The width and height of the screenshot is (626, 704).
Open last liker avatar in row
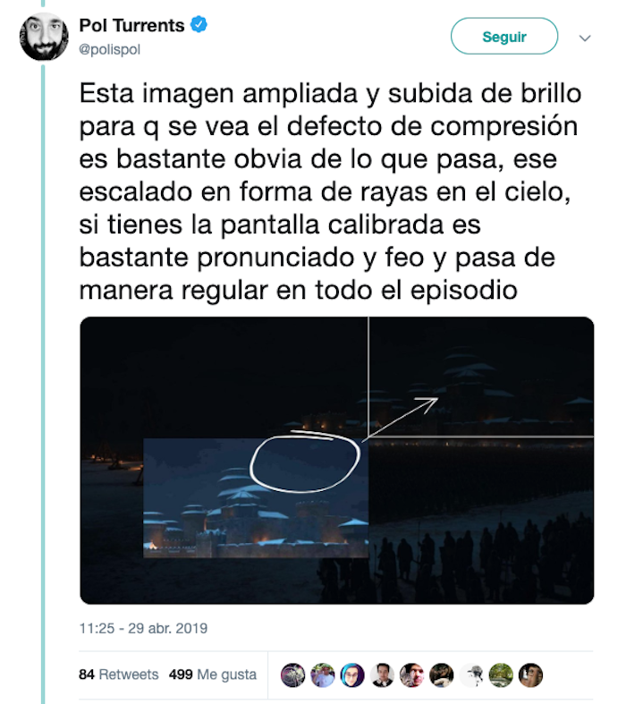[531, 674]
